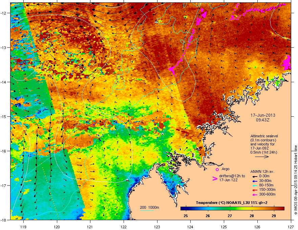Click the '(0.1m contours)' text

click(263, 140)
